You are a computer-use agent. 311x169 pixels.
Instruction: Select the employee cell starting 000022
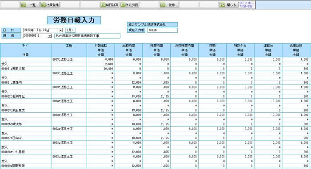point(26,96)
